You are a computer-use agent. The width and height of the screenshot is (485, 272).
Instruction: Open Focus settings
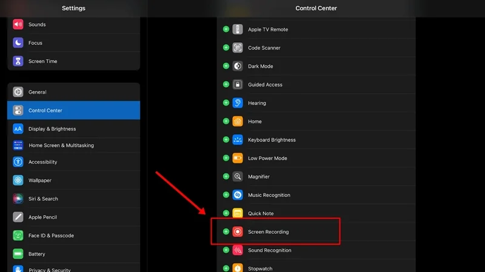(73, 42)
